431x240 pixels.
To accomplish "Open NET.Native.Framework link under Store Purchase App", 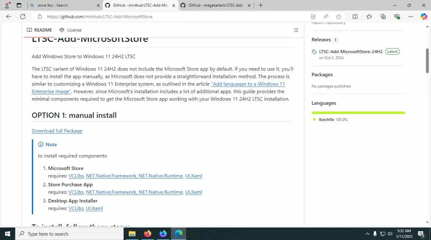I will 111,192.
